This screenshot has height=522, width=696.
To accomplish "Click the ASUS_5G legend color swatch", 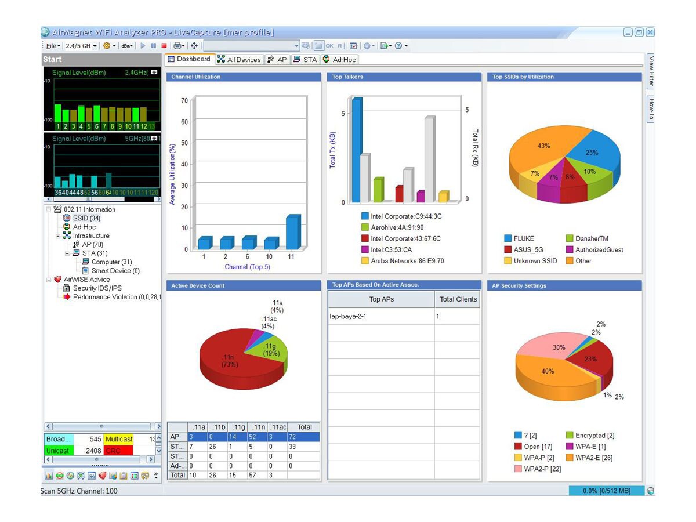I will tap(507, 249).
